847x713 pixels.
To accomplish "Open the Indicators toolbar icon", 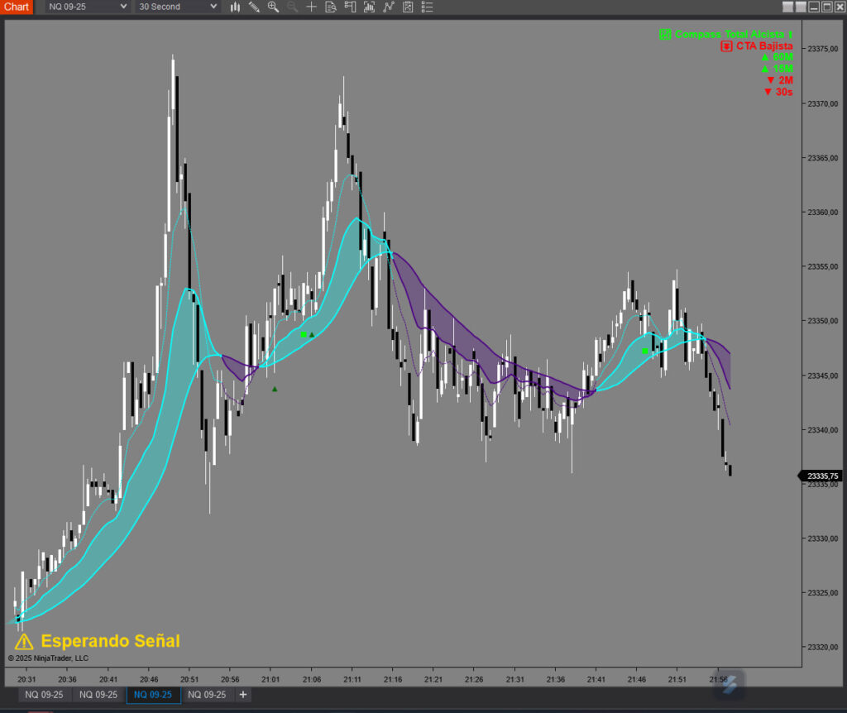I will (368, 7).
